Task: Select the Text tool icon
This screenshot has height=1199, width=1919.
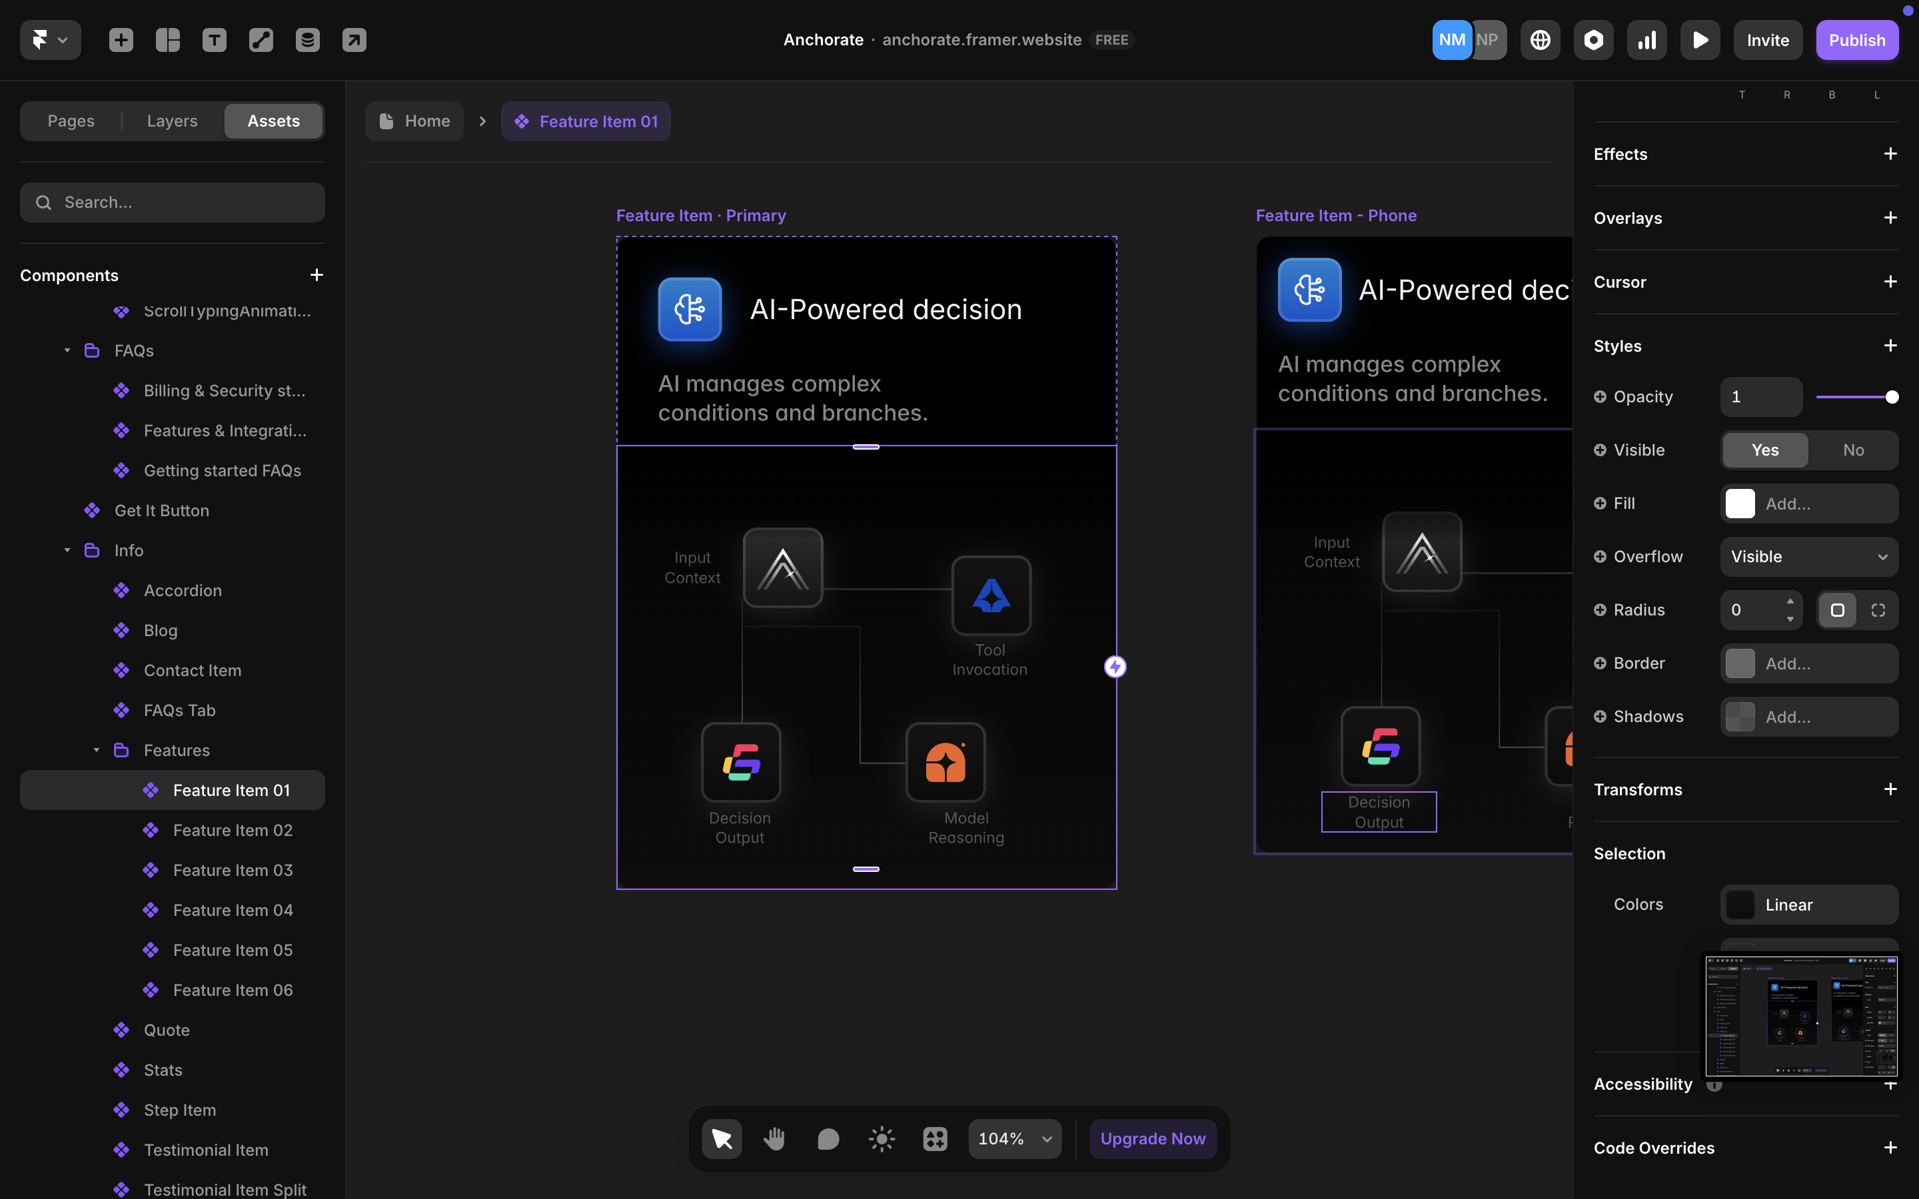Action: point(214,40)
